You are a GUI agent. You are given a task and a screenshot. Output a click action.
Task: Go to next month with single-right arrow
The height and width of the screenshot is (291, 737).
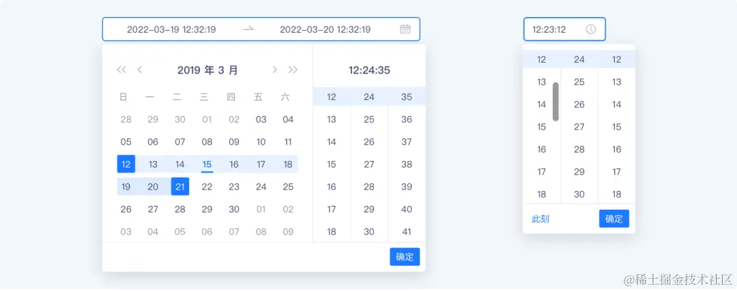tap(275, 70)
